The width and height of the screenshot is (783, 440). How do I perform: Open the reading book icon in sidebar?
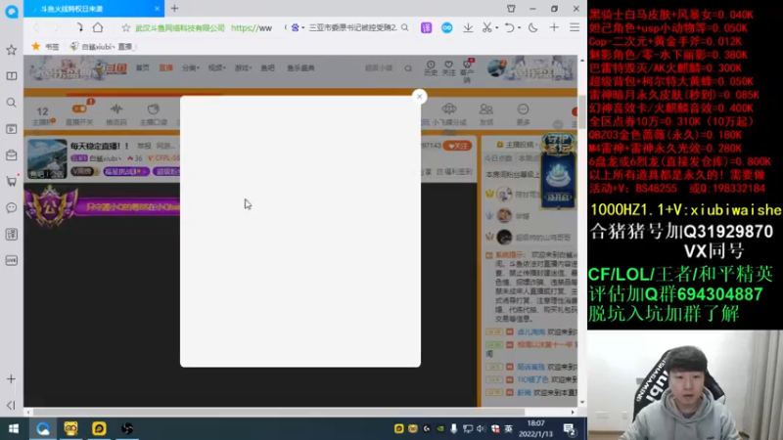click(11, 76)
